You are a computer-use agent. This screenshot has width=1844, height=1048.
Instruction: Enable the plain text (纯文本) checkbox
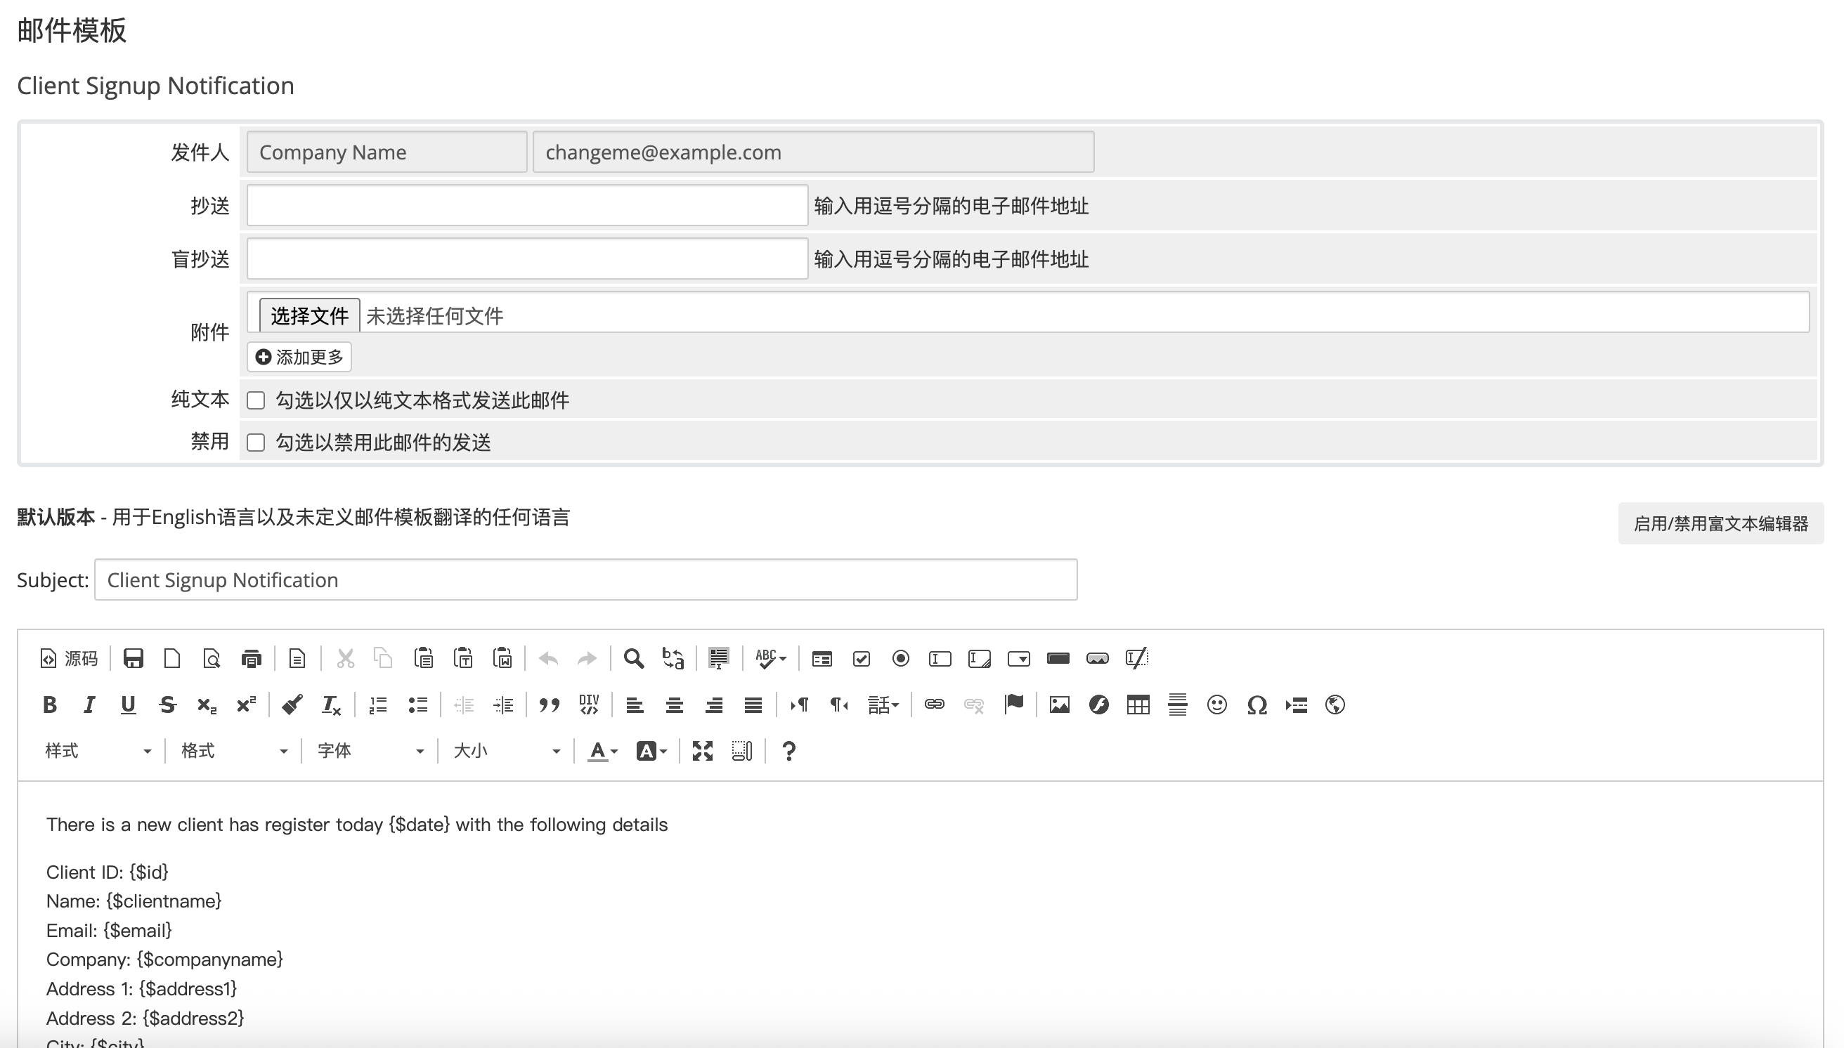point(257,400)
